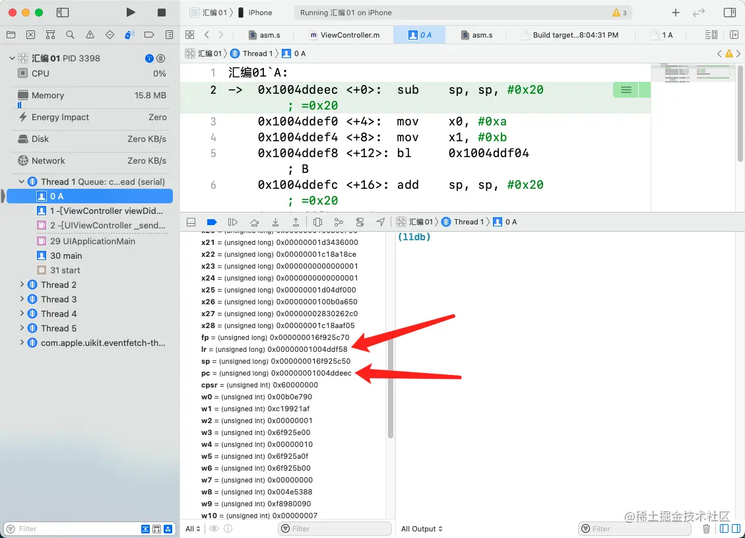Open the code review arrows button
The height and width of the screenshot is (538, 745).
click(698, 13)
